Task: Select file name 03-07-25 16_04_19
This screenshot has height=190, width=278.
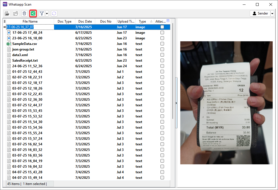Action: 27,161
